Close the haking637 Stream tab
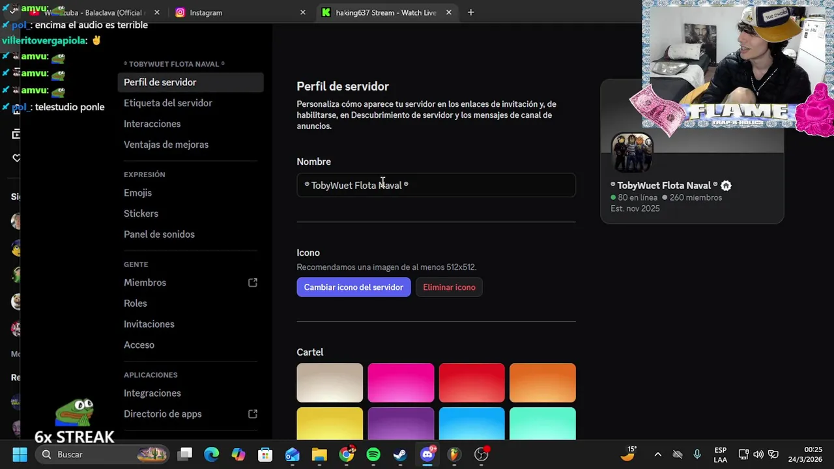 point(448,12)
